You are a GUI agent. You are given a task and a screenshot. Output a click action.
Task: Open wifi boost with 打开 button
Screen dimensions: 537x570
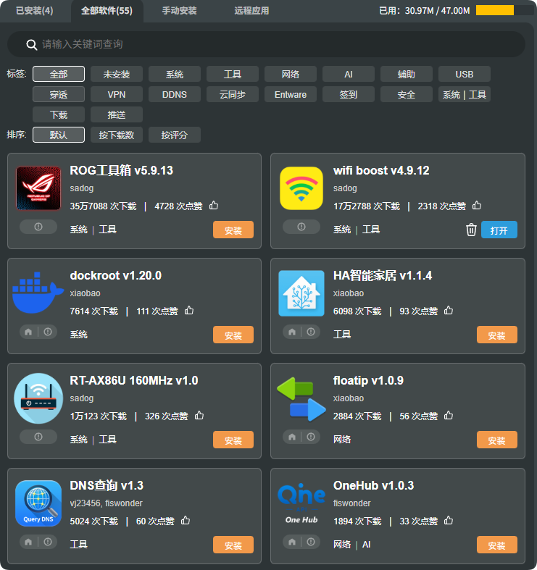[x=499, y=230]
